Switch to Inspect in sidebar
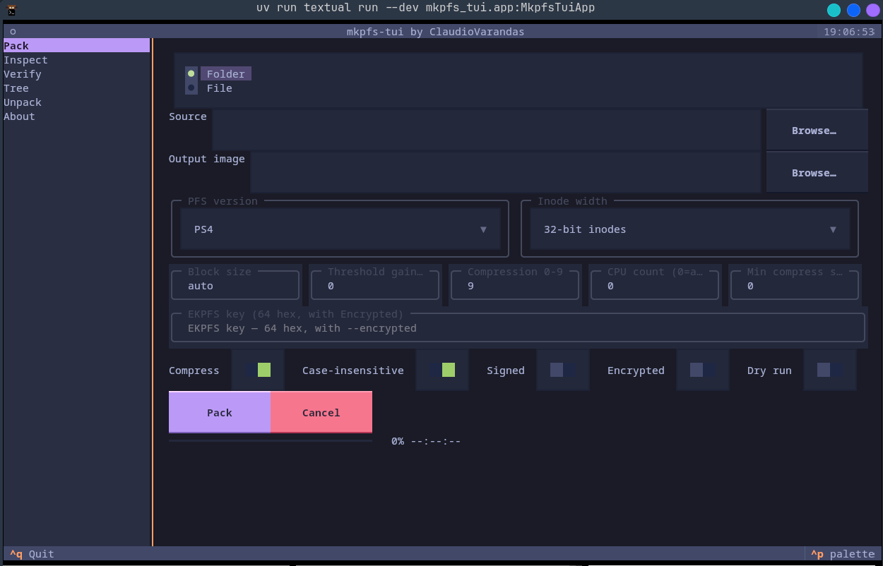The height and width of the screenshot is (566, 883). pos(76,60)
